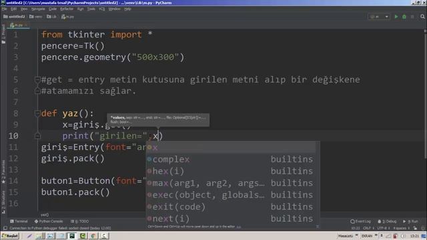Click the line 'giriş.pack()' in the editor
427x240 pixels.
click(73, 159)
